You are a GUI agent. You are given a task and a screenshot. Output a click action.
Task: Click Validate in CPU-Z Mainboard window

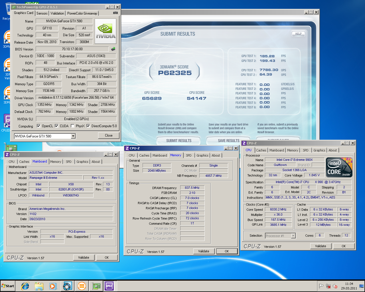84,257
